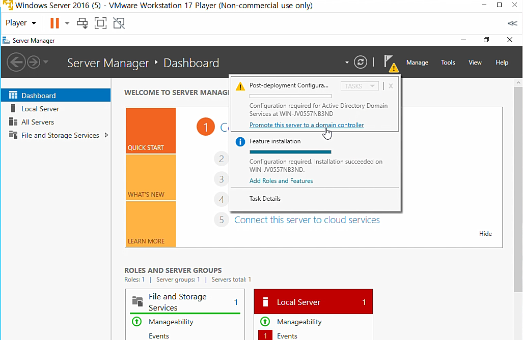The height and width of the screenshot is (340, 523).
Task: Open Task Details
Action: 265,199
